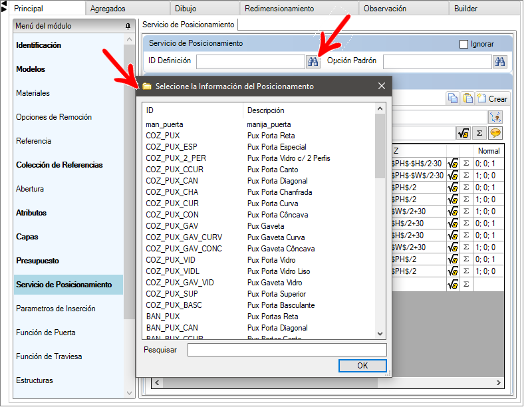Click binoculars search icon next to ID Definición
532x417 pixels.
tap(313, 61)
